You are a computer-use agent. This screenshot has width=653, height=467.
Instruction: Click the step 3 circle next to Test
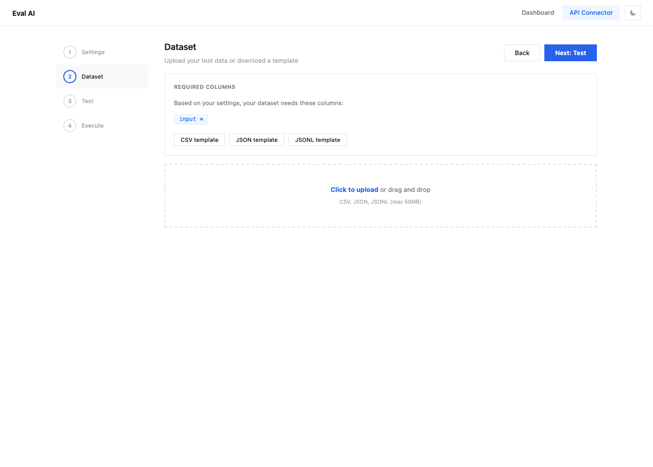(x=70, y=101)
